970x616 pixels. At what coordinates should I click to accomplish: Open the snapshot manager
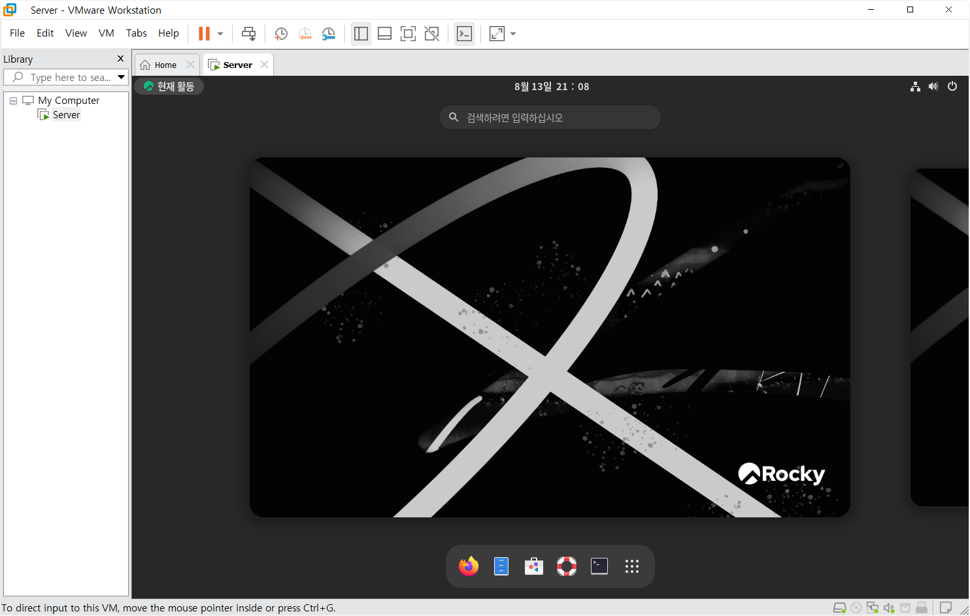(328, 34)
